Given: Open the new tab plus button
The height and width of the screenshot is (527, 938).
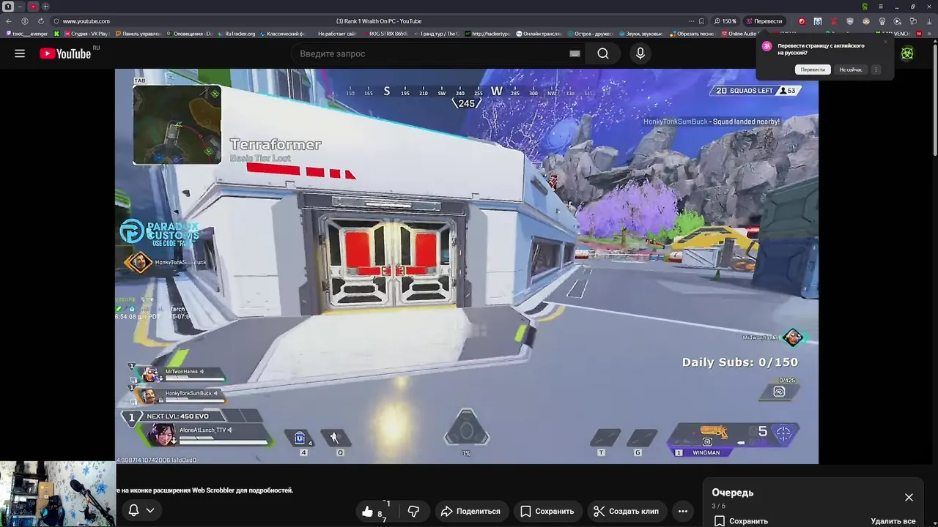Looking at the screenshot, I should 45,7.
